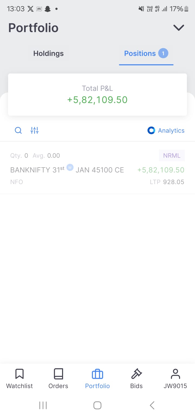Open the Analytics ring icon
Screen dimensions: 195x418
[151, 130]
